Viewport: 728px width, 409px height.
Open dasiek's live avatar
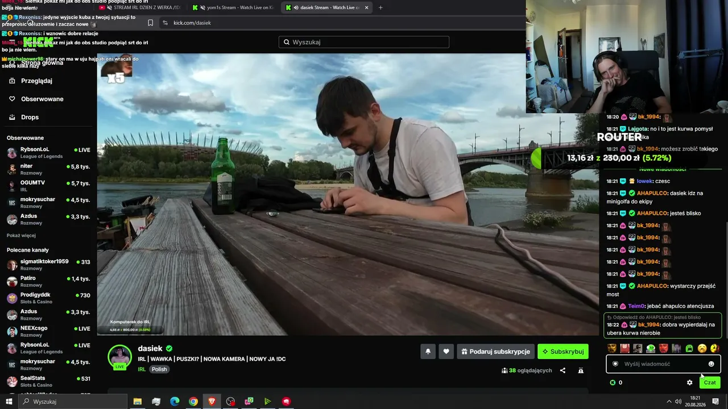(x=120, y=357)
